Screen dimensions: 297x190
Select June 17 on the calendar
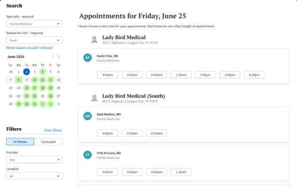point(35,88)
